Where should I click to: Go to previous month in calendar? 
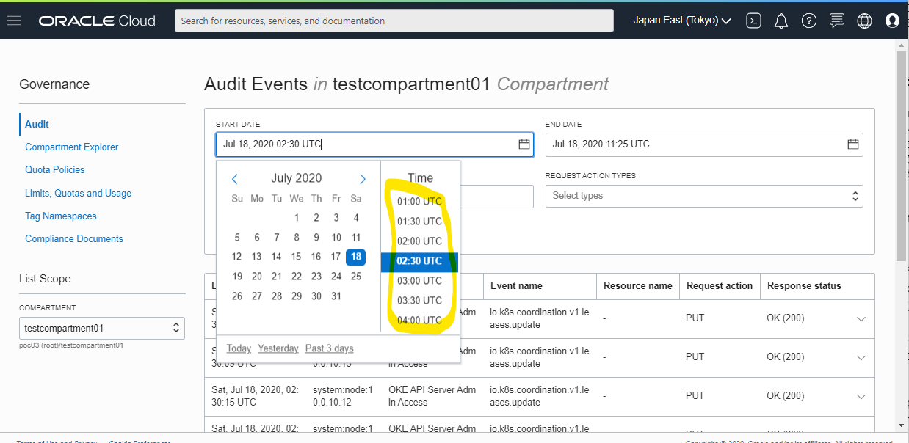(x=235, y=179)
